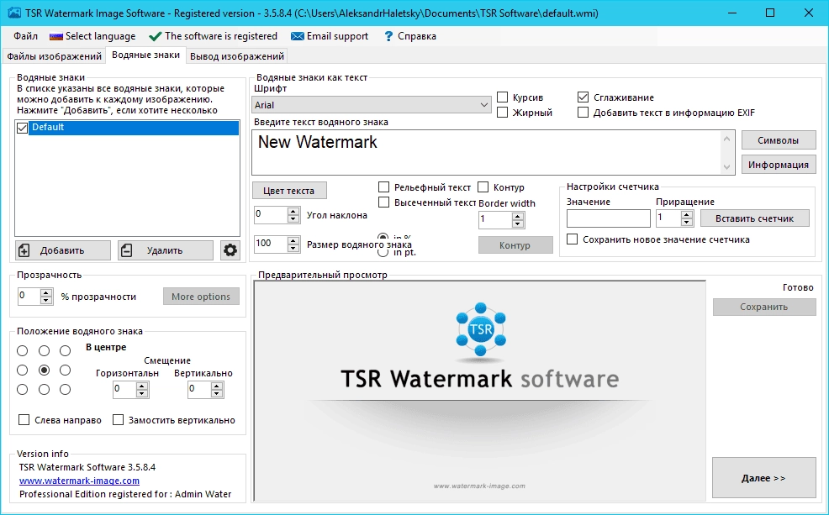
Task: Enable Высеченный текст checkbox
Action: tap(384, 202)
